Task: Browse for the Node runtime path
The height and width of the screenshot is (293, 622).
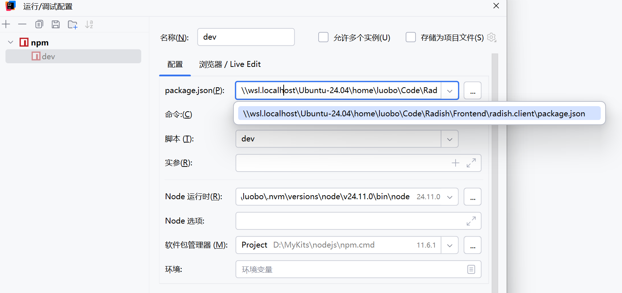Action: [x=472, y=197]
